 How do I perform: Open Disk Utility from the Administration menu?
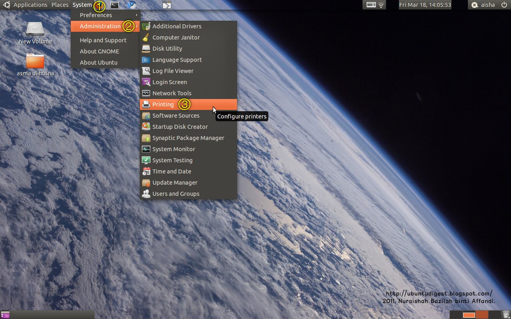pos(188,49)
